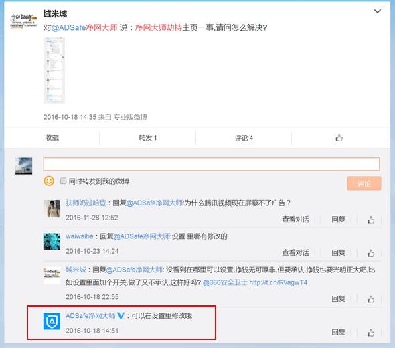Open the waiwaiba username link
The image size is (395, 348).
(80, 236)
